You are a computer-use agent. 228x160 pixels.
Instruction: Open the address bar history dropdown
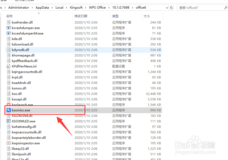(x=167, y=8)
